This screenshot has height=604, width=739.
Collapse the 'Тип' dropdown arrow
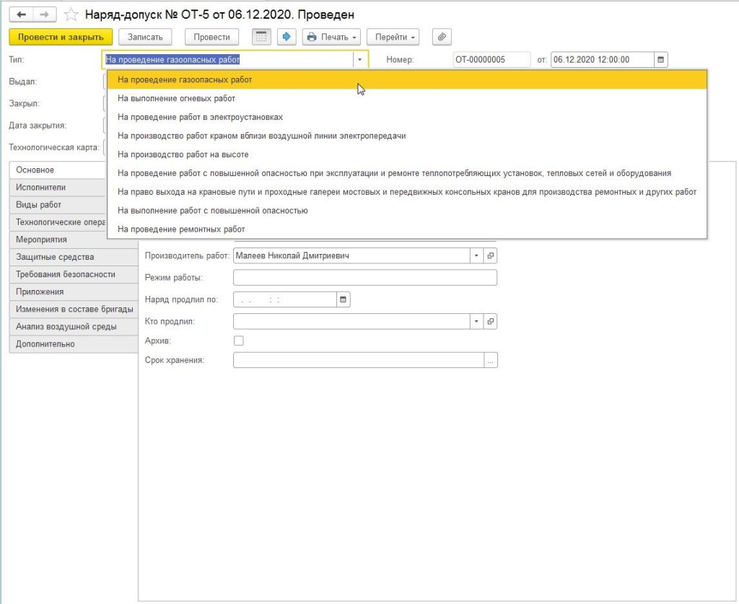[x=359, y=60]
